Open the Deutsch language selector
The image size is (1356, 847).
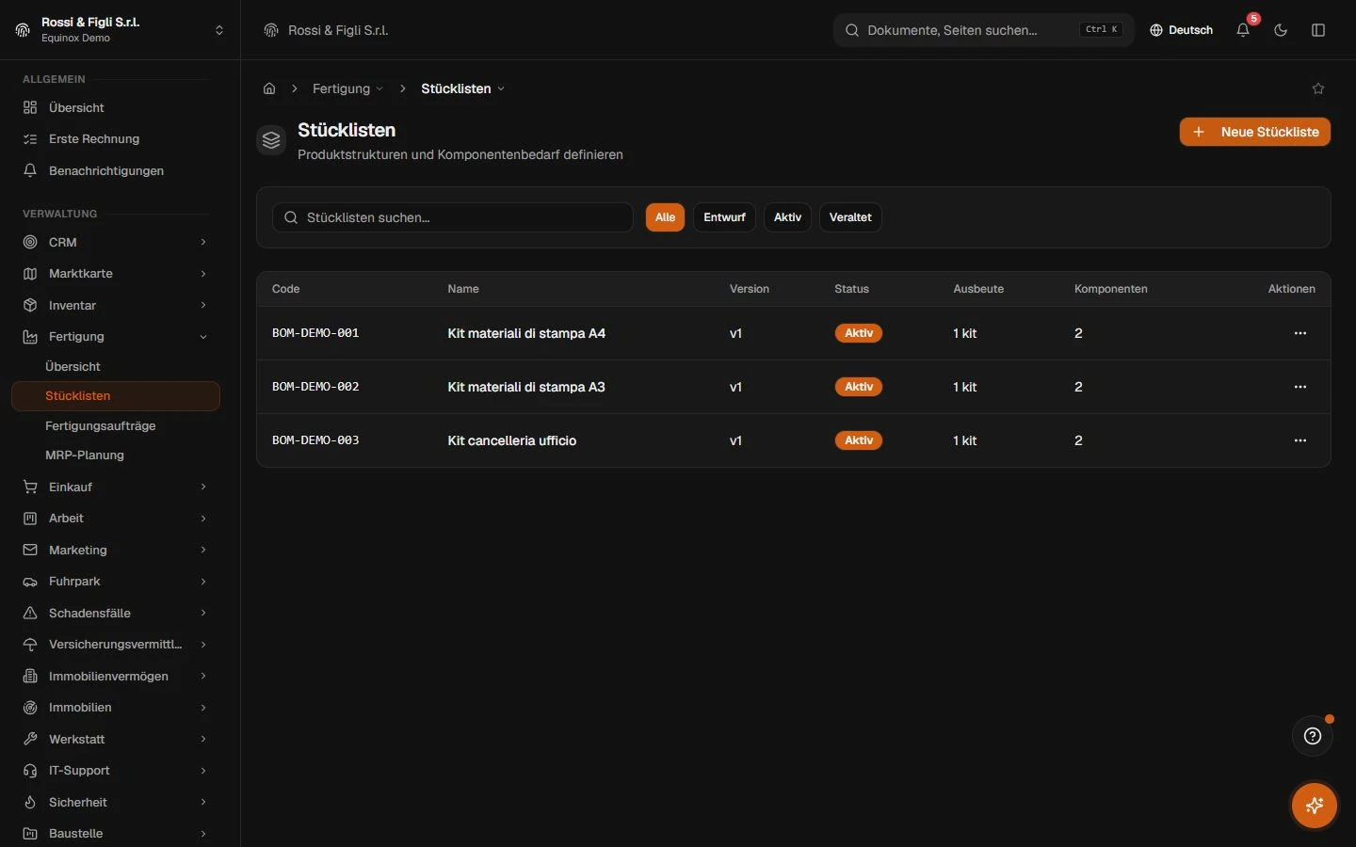click(x=1181, y=30)
